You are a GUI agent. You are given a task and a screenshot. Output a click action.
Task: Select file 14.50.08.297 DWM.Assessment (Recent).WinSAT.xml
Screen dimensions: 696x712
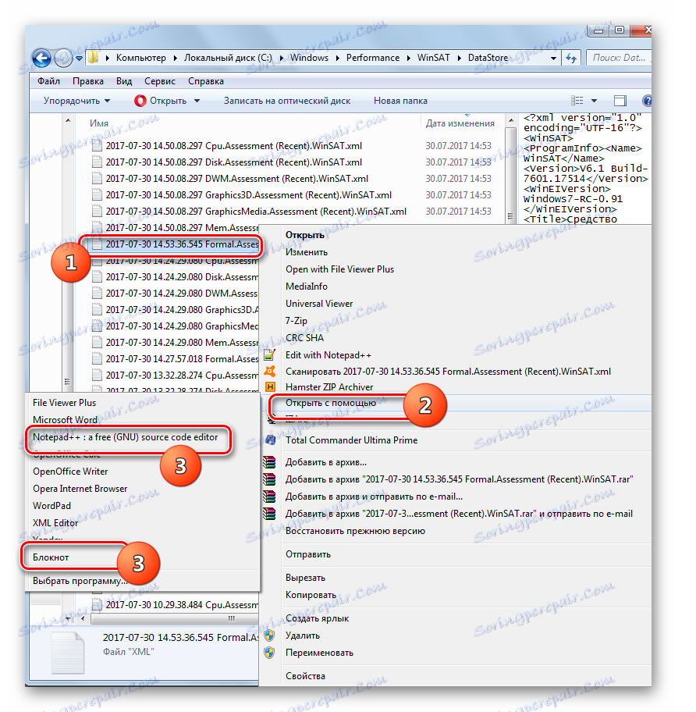click(x=237, y=179)
